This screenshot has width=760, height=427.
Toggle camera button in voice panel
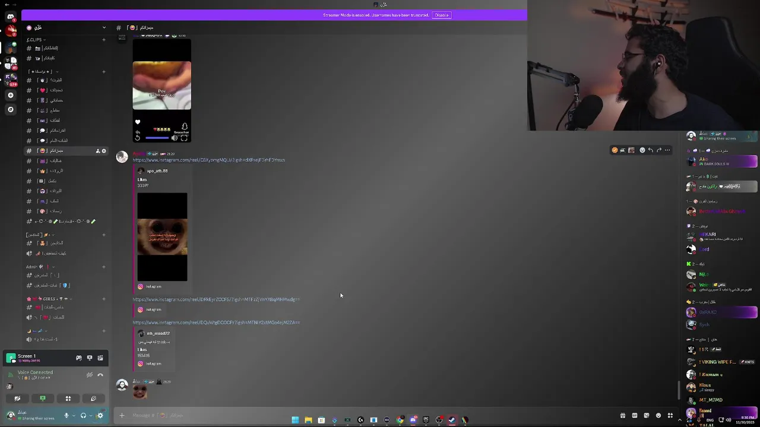[x=17, y=399]
